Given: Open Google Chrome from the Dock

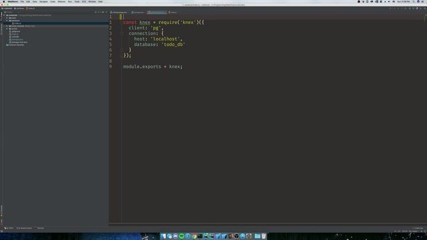Looking at the screenshot, I should click(x=194, y=236).
